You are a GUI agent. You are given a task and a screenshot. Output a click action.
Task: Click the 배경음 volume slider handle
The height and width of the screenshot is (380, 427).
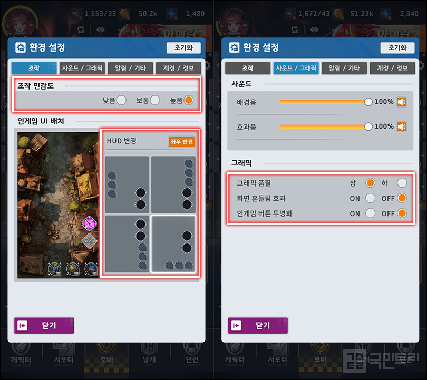[368, 102]
